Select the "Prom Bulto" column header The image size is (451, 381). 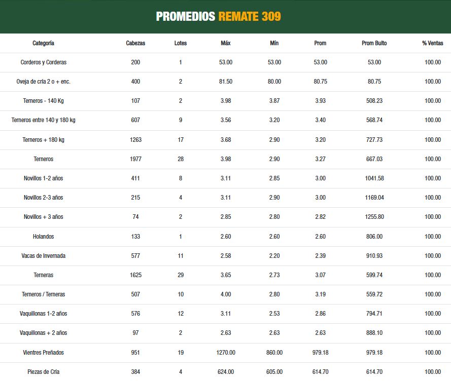coord(374,43)
